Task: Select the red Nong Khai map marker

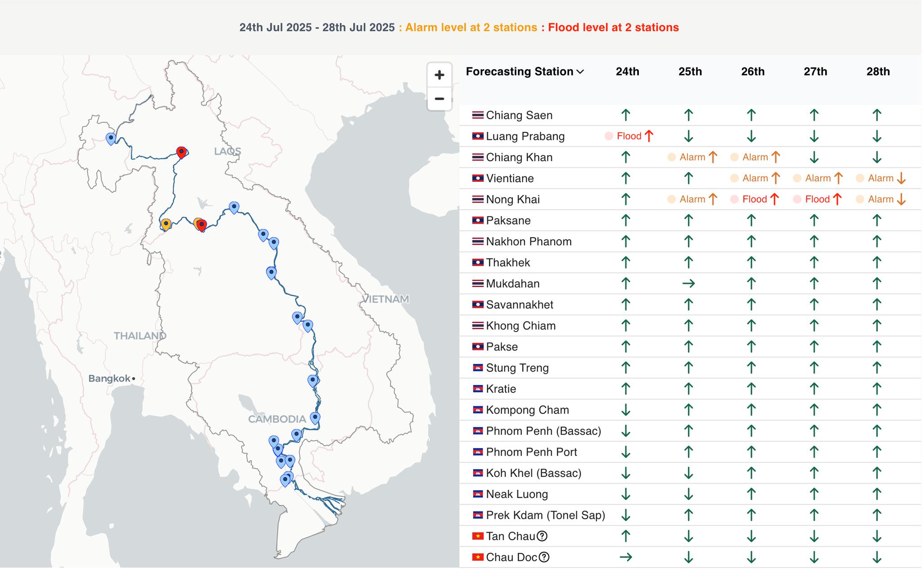Action: [202, 225]
